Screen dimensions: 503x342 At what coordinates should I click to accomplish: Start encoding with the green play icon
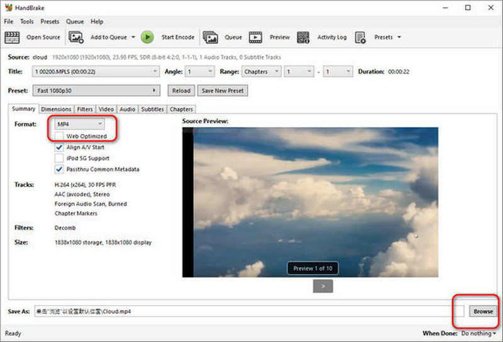[x=147, y=37]
